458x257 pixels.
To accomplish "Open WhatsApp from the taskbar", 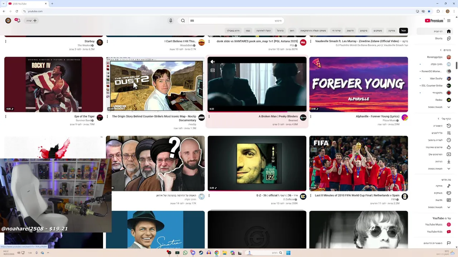I will (185, 253).
